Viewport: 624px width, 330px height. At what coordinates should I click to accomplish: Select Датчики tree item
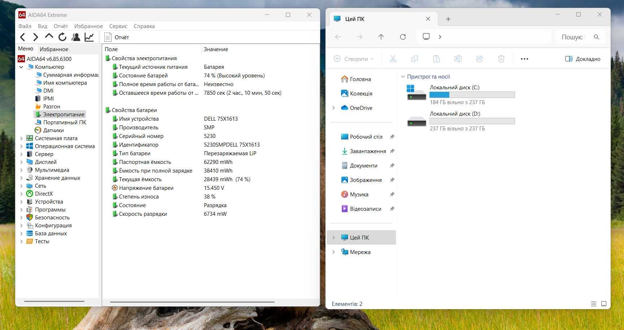pos(49,130)
